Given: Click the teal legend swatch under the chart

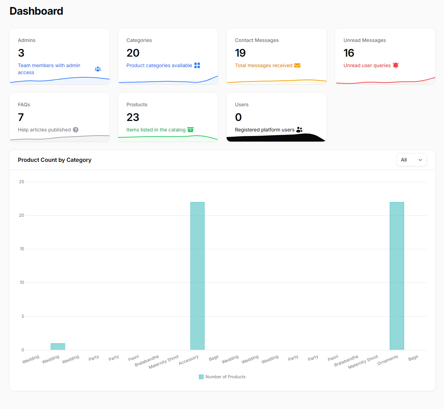Looking at the screenshot, I should click(201, 377).
